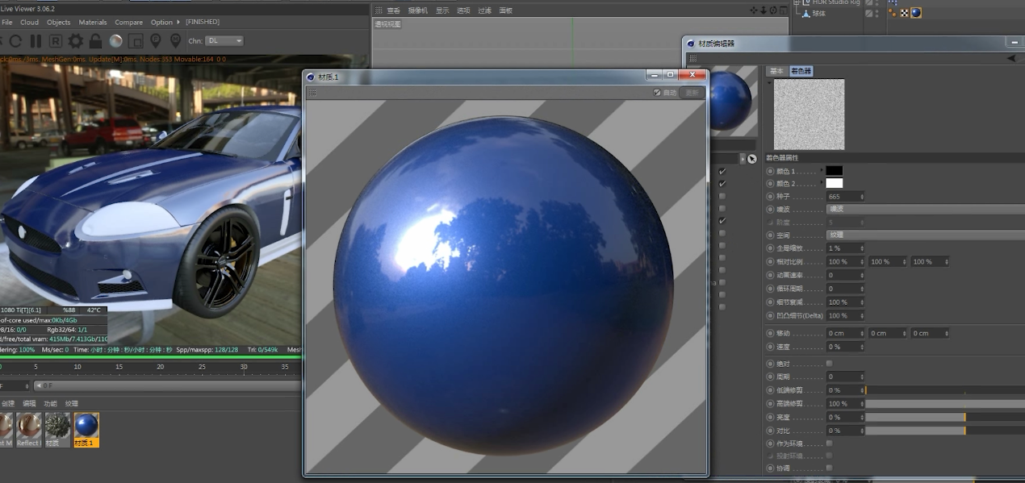
Task: Click the 速度 stepper arrows
Action: point(861,347)
